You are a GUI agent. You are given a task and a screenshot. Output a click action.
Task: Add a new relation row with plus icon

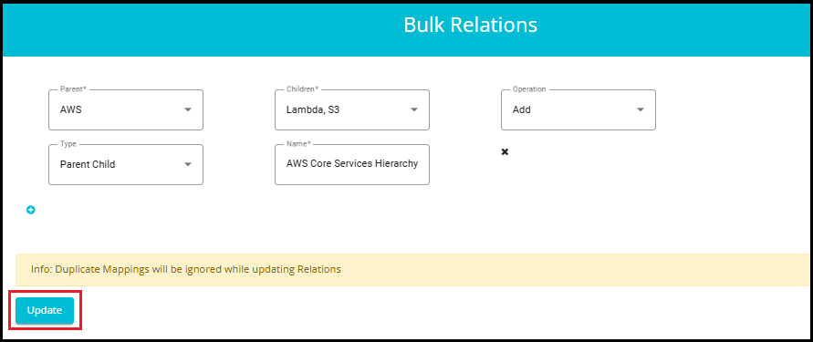point(31,211)
